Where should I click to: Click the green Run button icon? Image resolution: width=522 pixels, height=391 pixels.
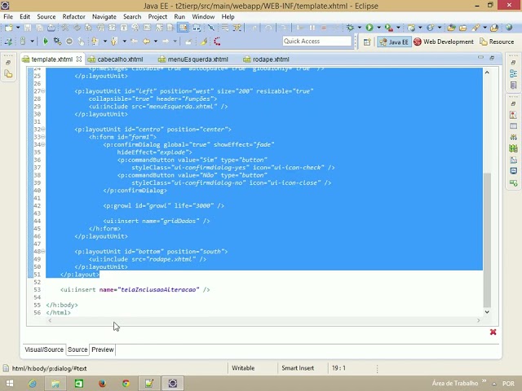pos(369,28)
